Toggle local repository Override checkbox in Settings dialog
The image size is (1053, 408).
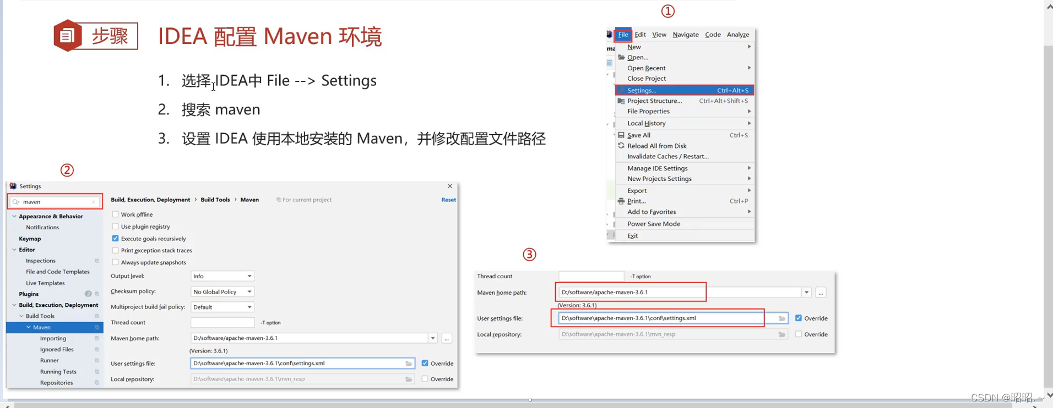click(x=425, y=379)
